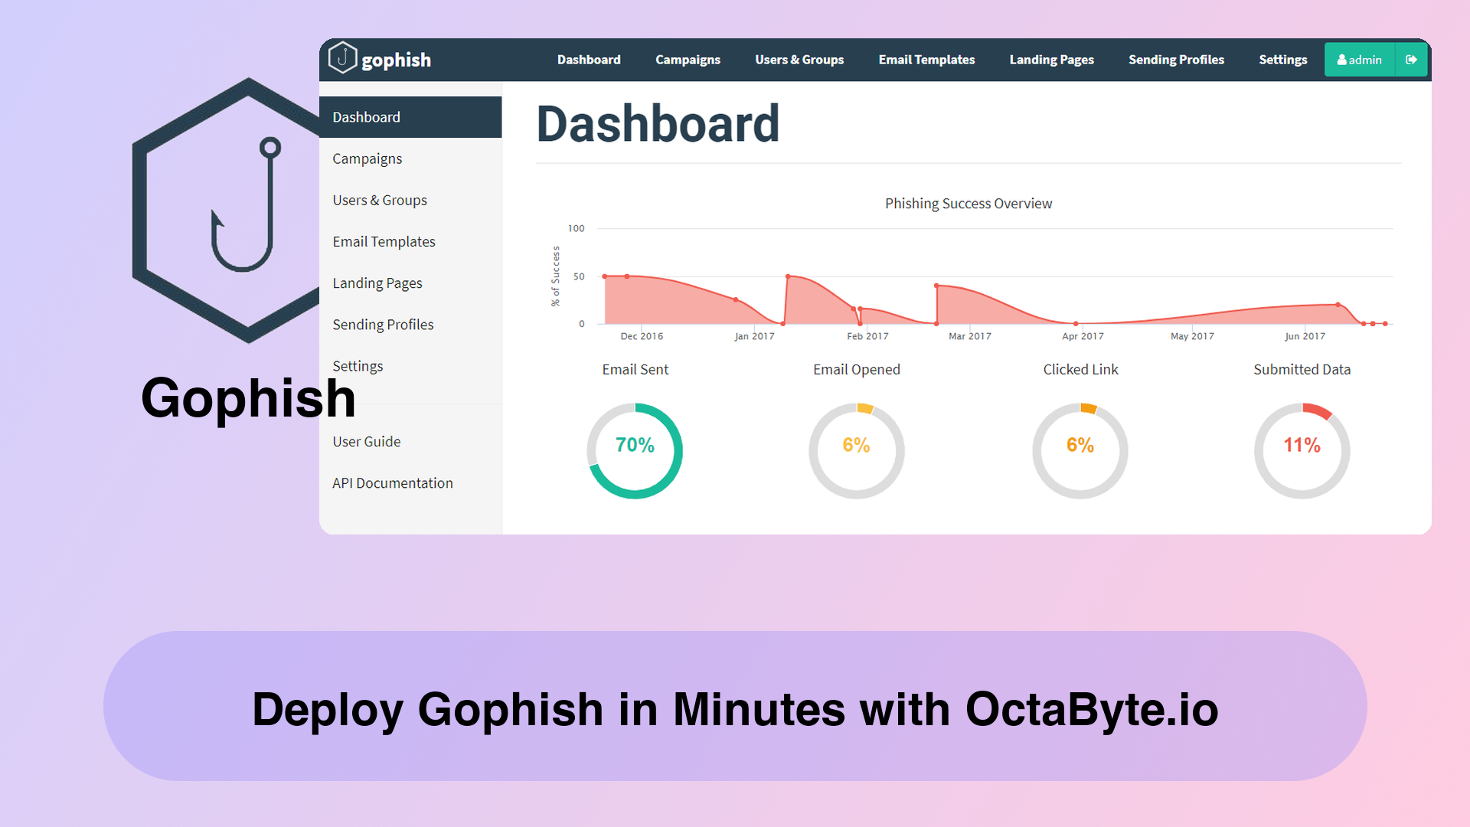The image size is (1470, 827).
Task: Toggle the Clicked Link percentage display
Action: 1078,446
